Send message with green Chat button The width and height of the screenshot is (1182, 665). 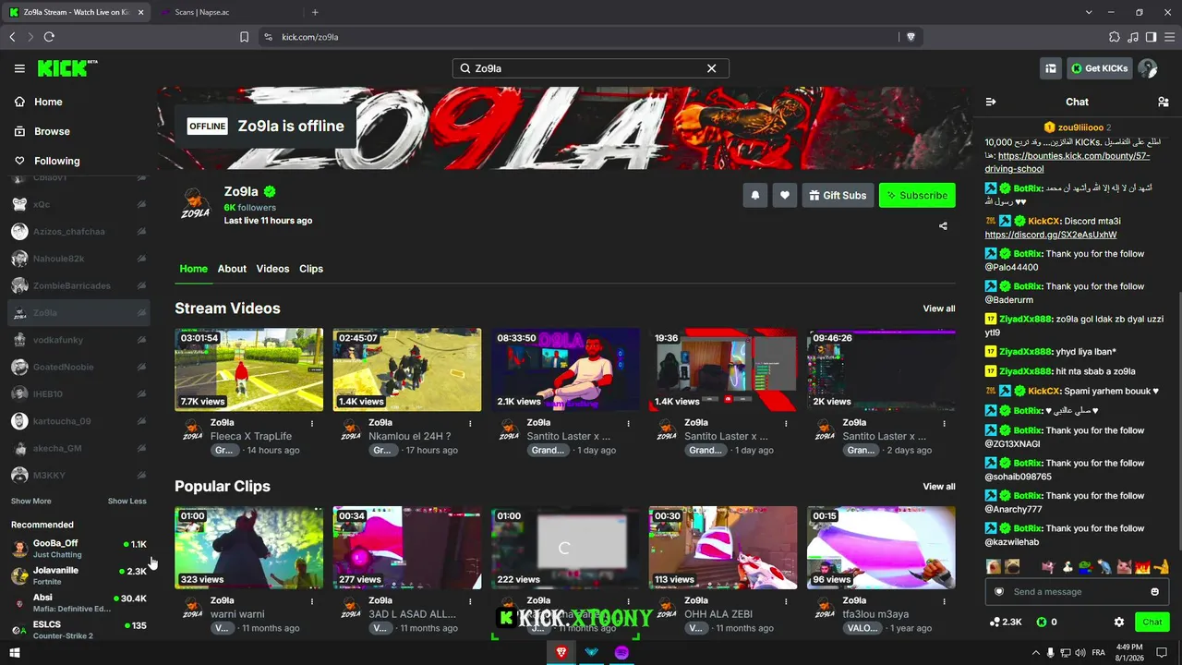pyautogui.click(x=1152, y=623)
